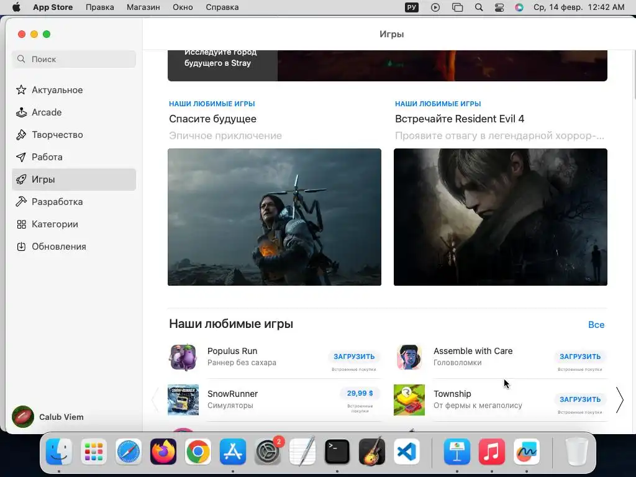Open the Справка menu
This screenshot has height=477, width=636.
coord(222,7)
